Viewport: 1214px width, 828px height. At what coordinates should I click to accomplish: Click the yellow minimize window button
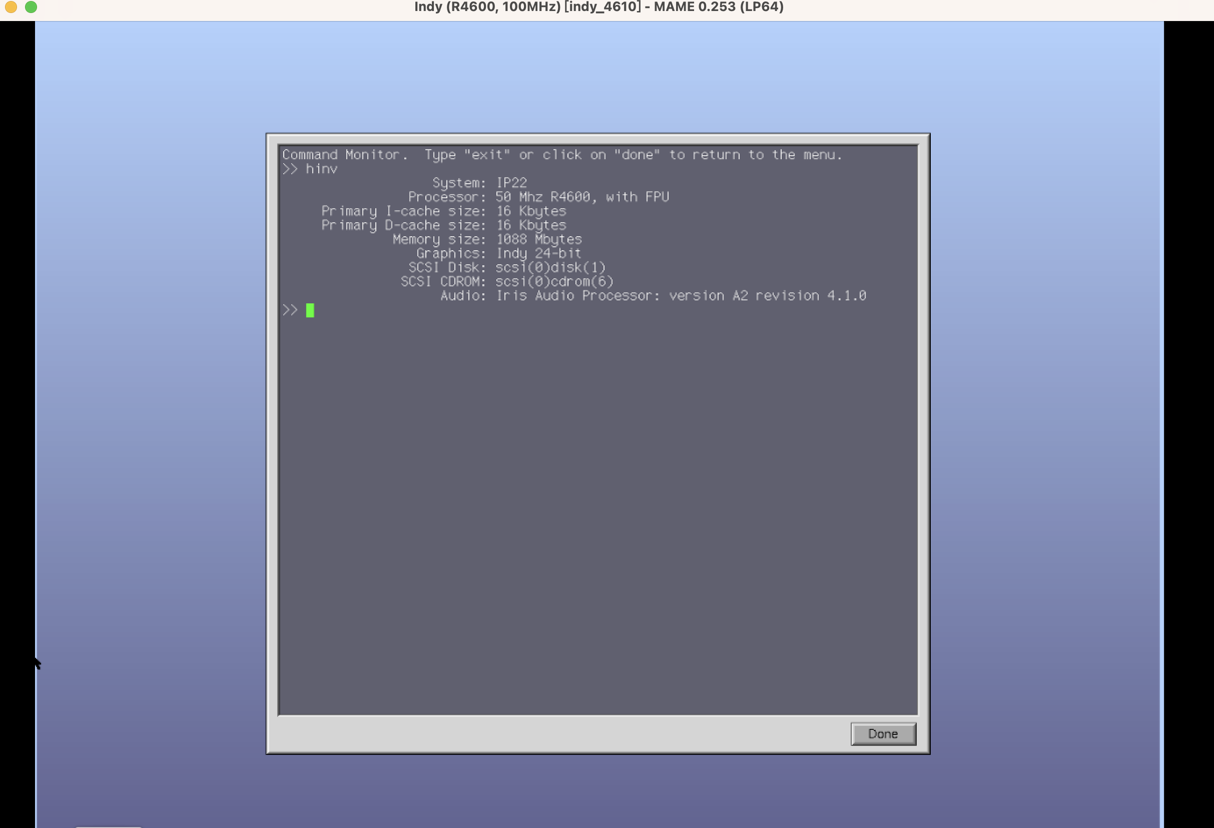[11, 7]
